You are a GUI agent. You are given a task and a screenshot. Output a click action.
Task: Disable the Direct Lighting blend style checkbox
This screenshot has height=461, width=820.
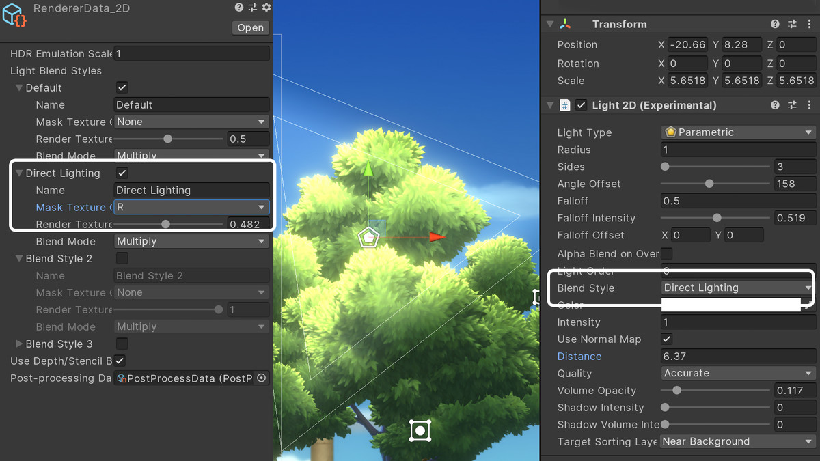coord(122,173)
